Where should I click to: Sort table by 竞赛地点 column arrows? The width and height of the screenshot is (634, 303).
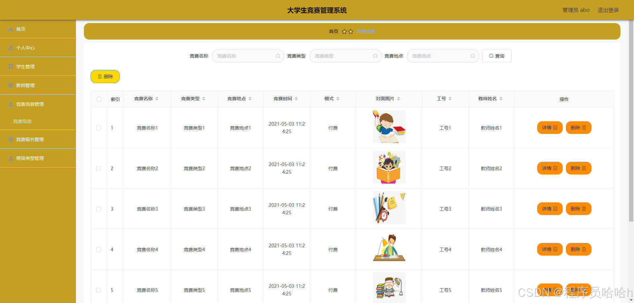(x=250, y=99)
